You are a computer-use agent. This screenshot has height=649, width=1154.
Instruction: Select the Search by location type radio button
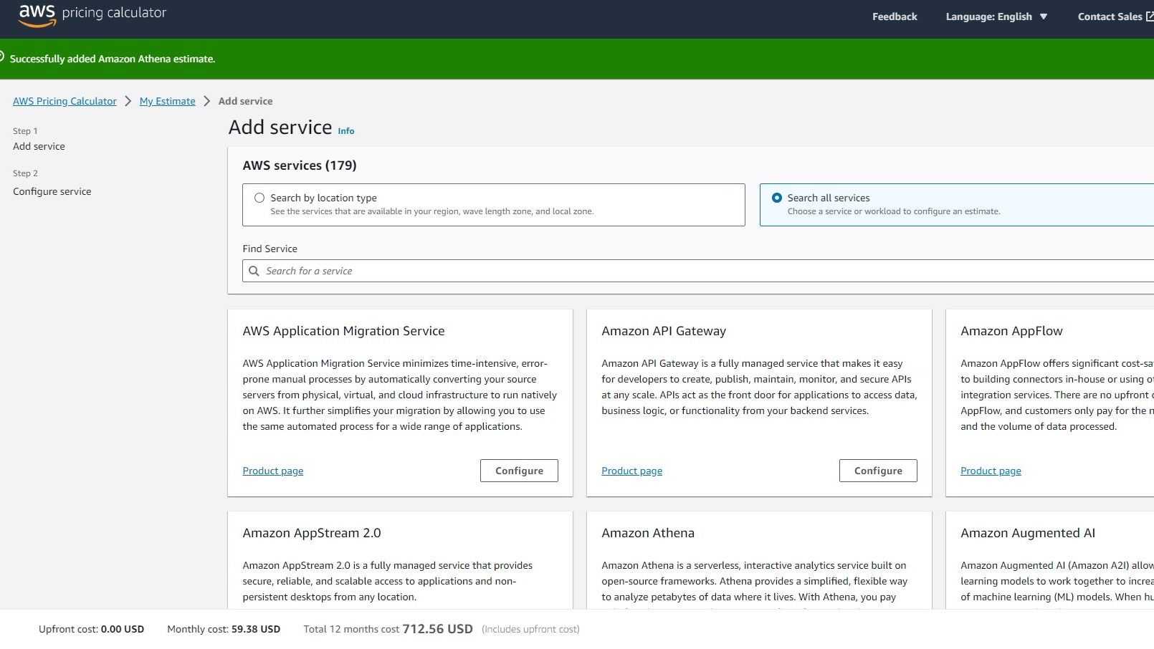[x=259, y=197]
